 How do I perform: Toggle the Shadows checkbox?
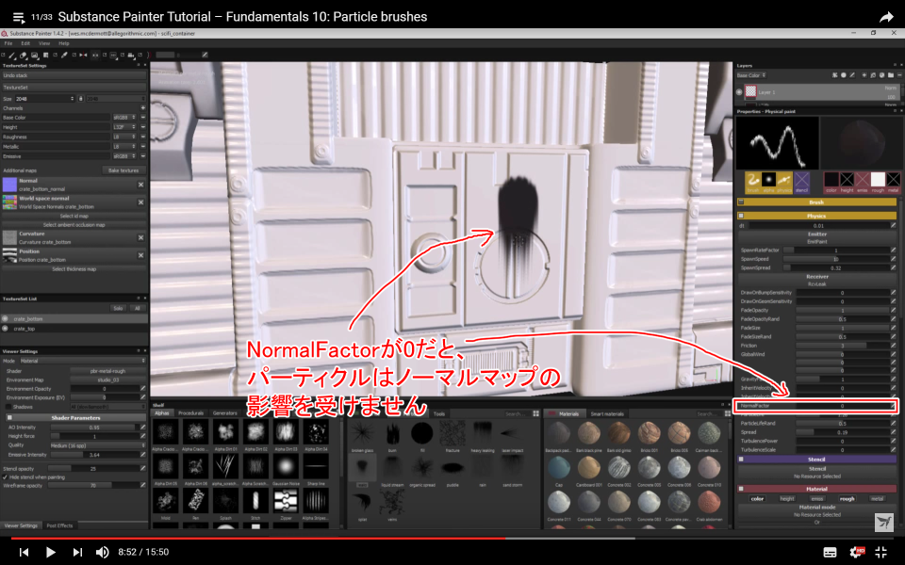point(8,407)
